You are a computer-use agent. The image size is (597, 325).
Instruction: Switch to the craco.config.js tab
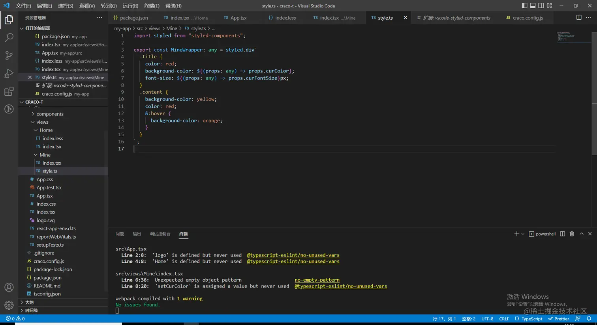coord(528,18)
